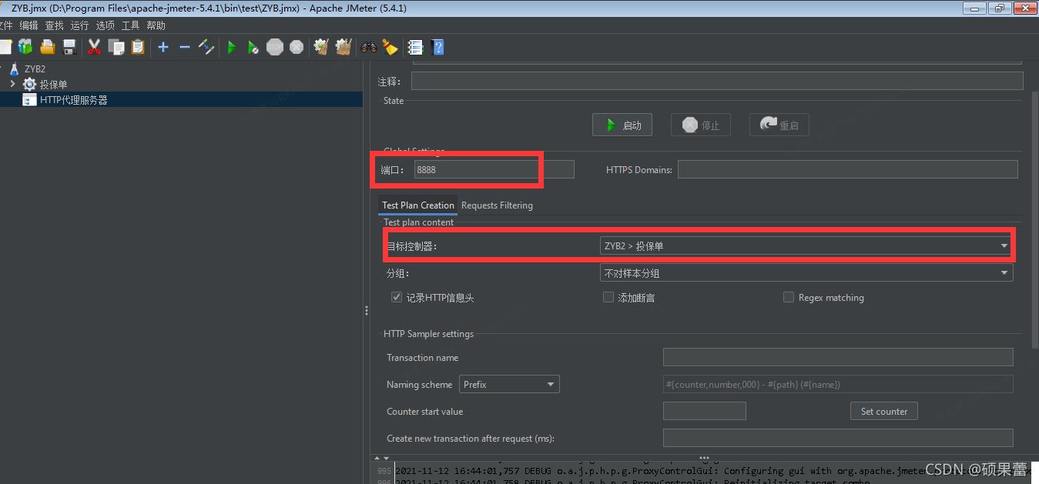This screenshot has height=484, width=1039.
Task: Reset search with the yellow broom icon
Action: point(390,47)
